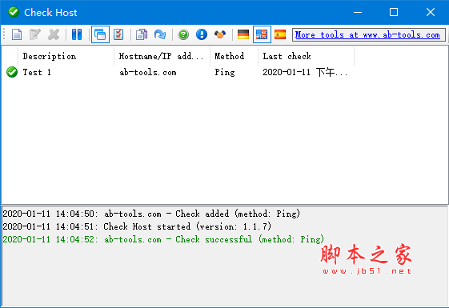
Task: Click green status check icon for Test 1
Action: pos(12,72)
